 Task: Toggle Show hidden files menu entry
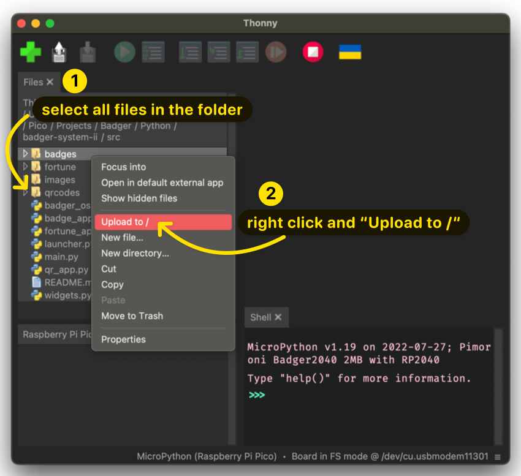pos(163,198)
